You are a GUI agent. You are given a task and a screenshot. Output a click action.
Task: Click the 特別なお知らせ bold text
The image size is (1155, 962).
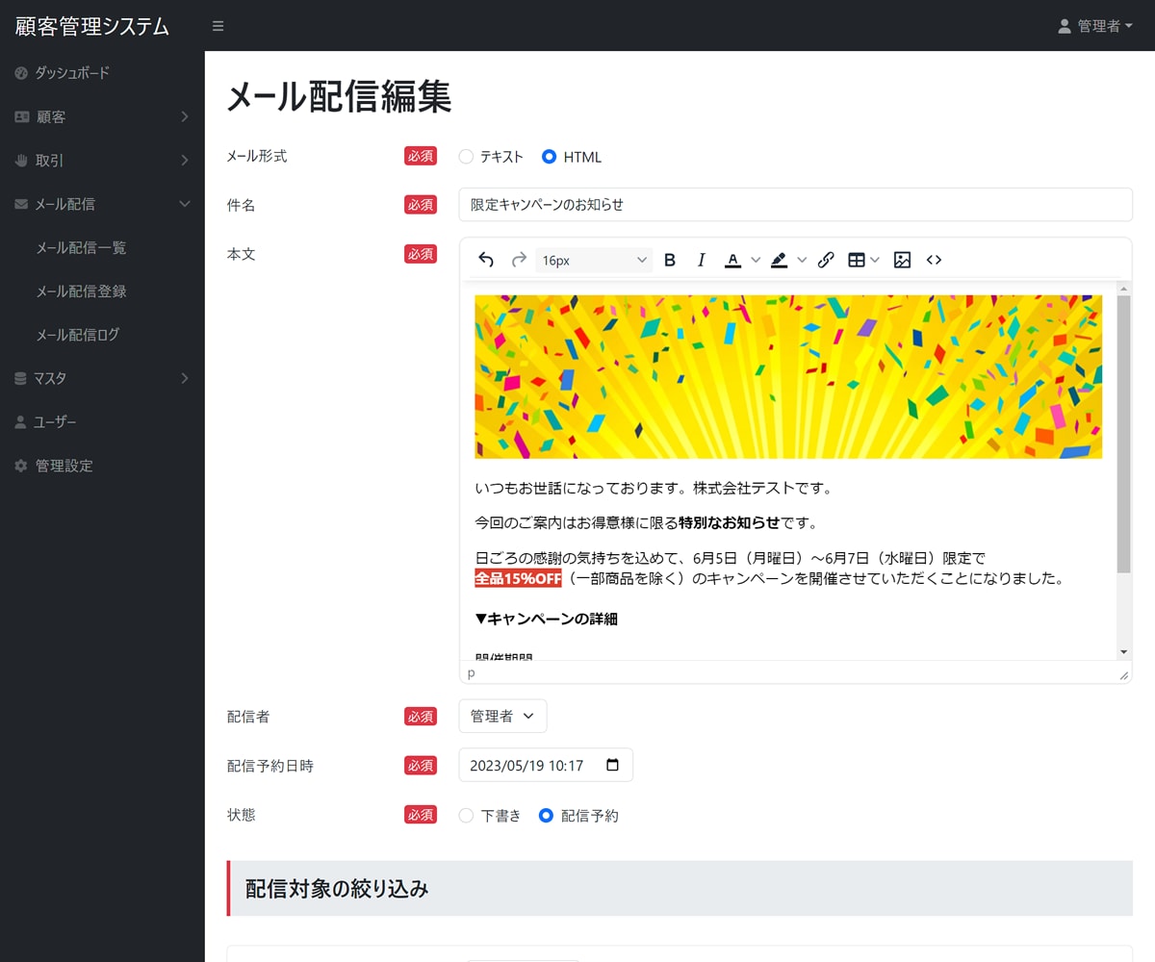tap(729, 523)
